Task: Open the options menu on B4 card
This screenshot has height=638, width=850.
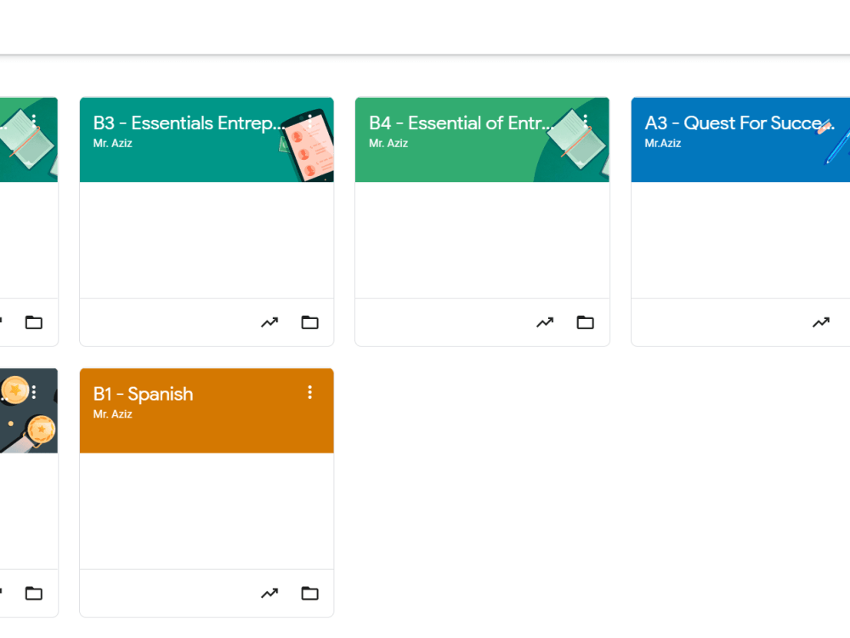Action: click(x=586, y=121)
